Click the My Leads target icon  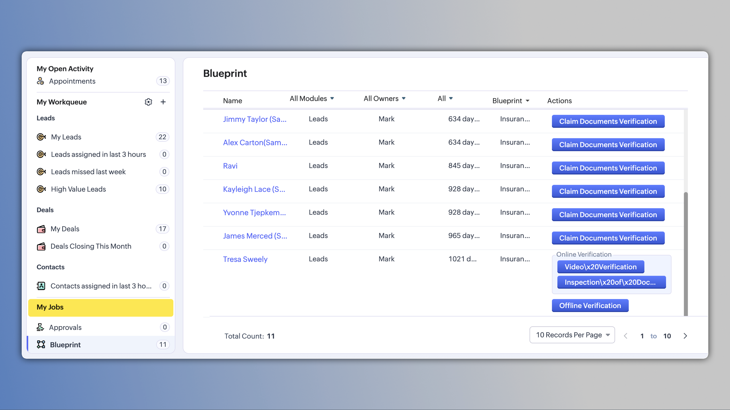click(41, 137)
